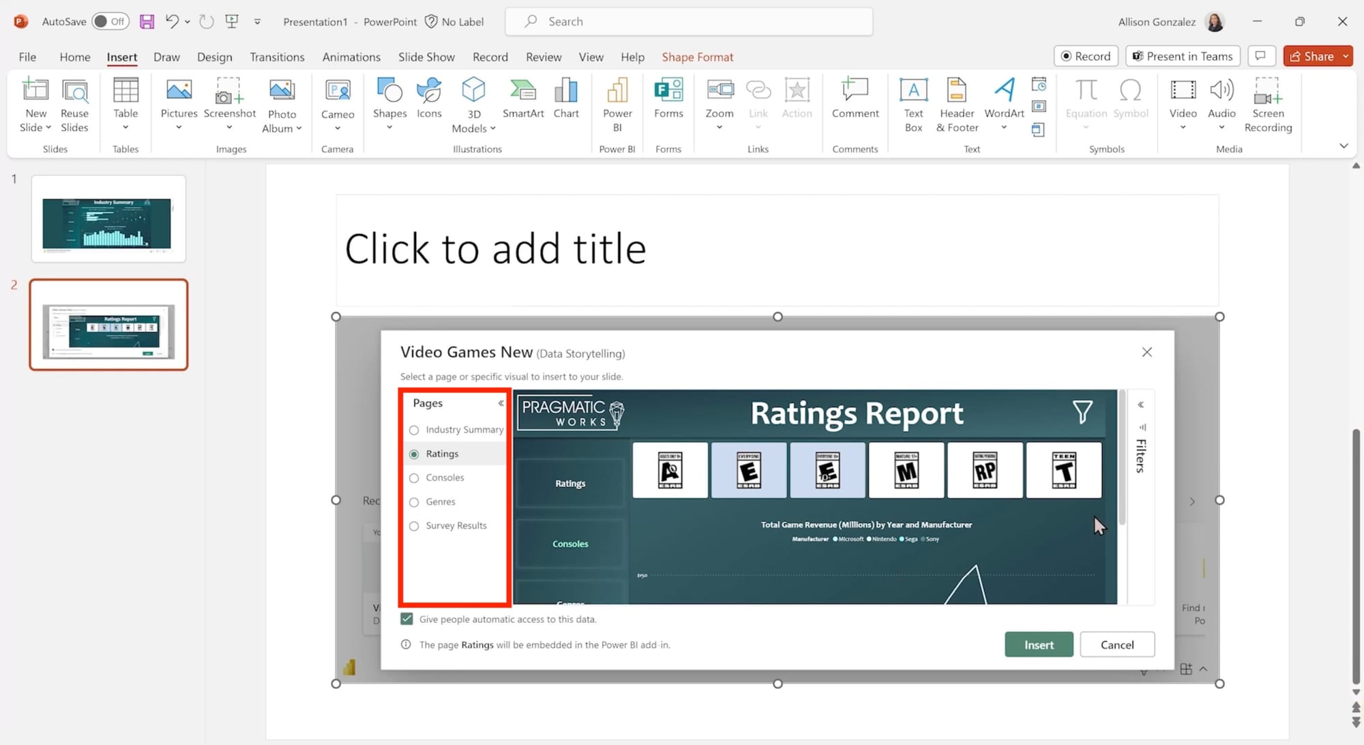Open Header & Footer dialog
The image size is (1364, 745).
tap(957, 104)
